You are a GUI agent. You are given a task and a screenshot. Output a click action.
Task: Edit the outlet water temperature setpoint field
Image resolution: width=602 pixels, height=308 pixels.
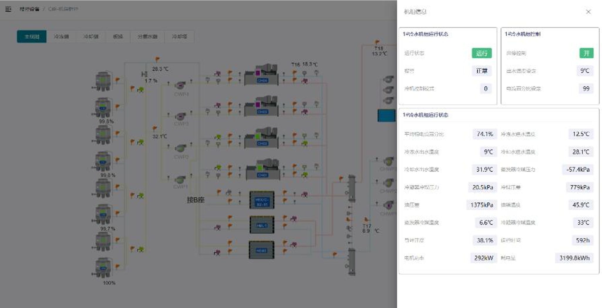(x=584, y=71)
